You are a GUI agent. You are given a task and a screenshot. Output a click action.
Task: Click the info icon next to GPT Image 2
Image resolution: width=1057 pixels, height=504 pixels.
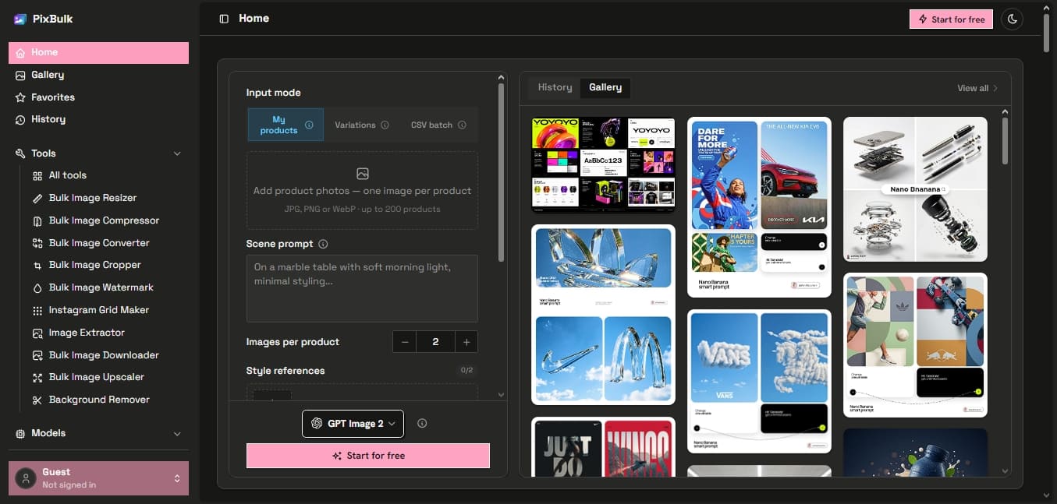tap(422, 424)
